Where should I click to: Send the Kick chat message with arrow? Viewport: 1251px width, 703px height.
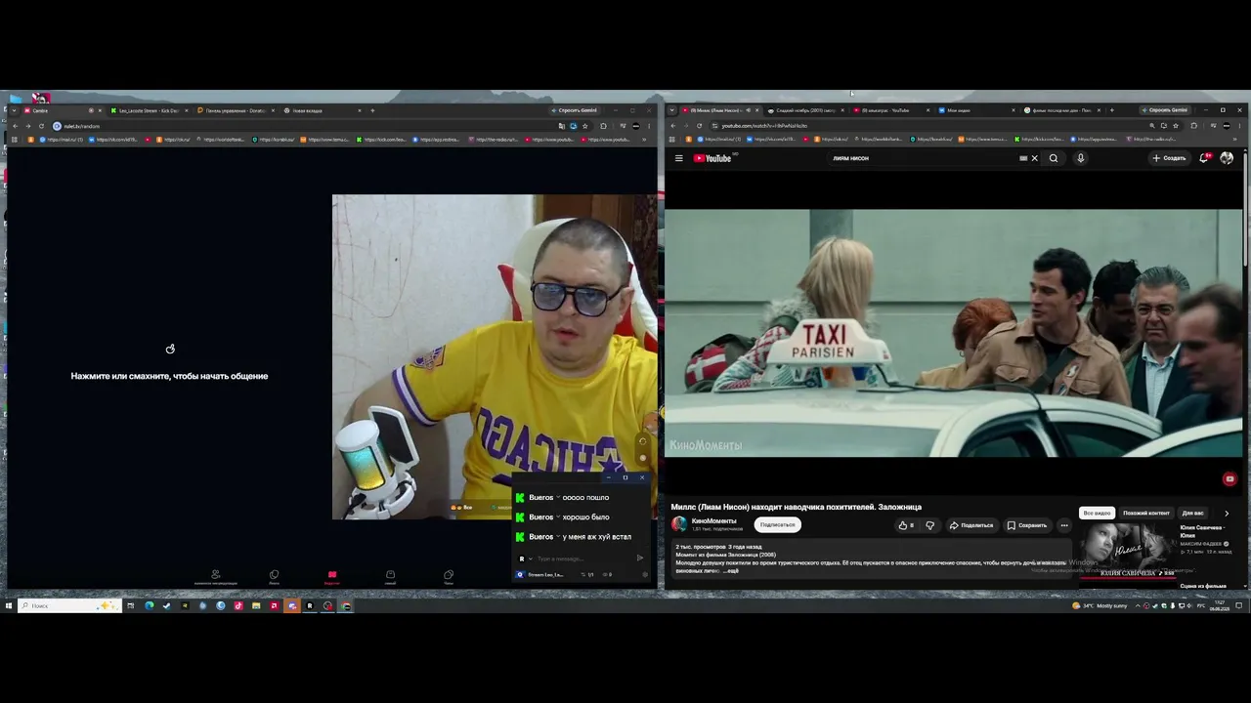640,558
